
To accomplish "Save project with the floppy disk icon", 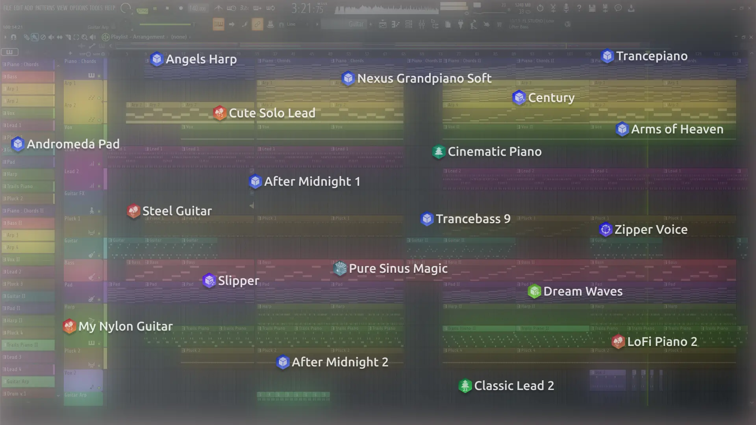I will coord(592,8).
